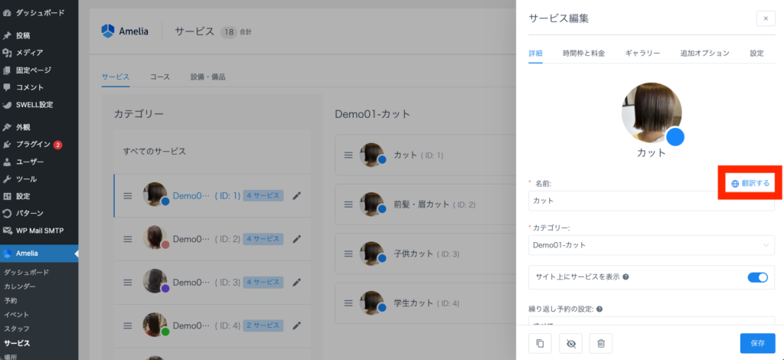Open the コース tab

point(160,77)
